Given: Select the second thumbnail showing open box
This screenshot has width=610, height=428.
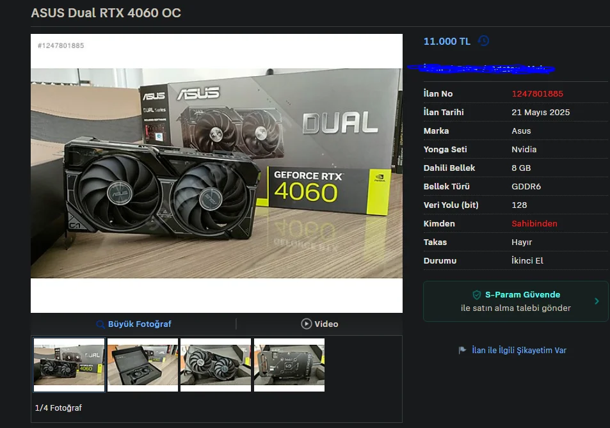Looking at the screenshot, I should [x=142, y=365].
